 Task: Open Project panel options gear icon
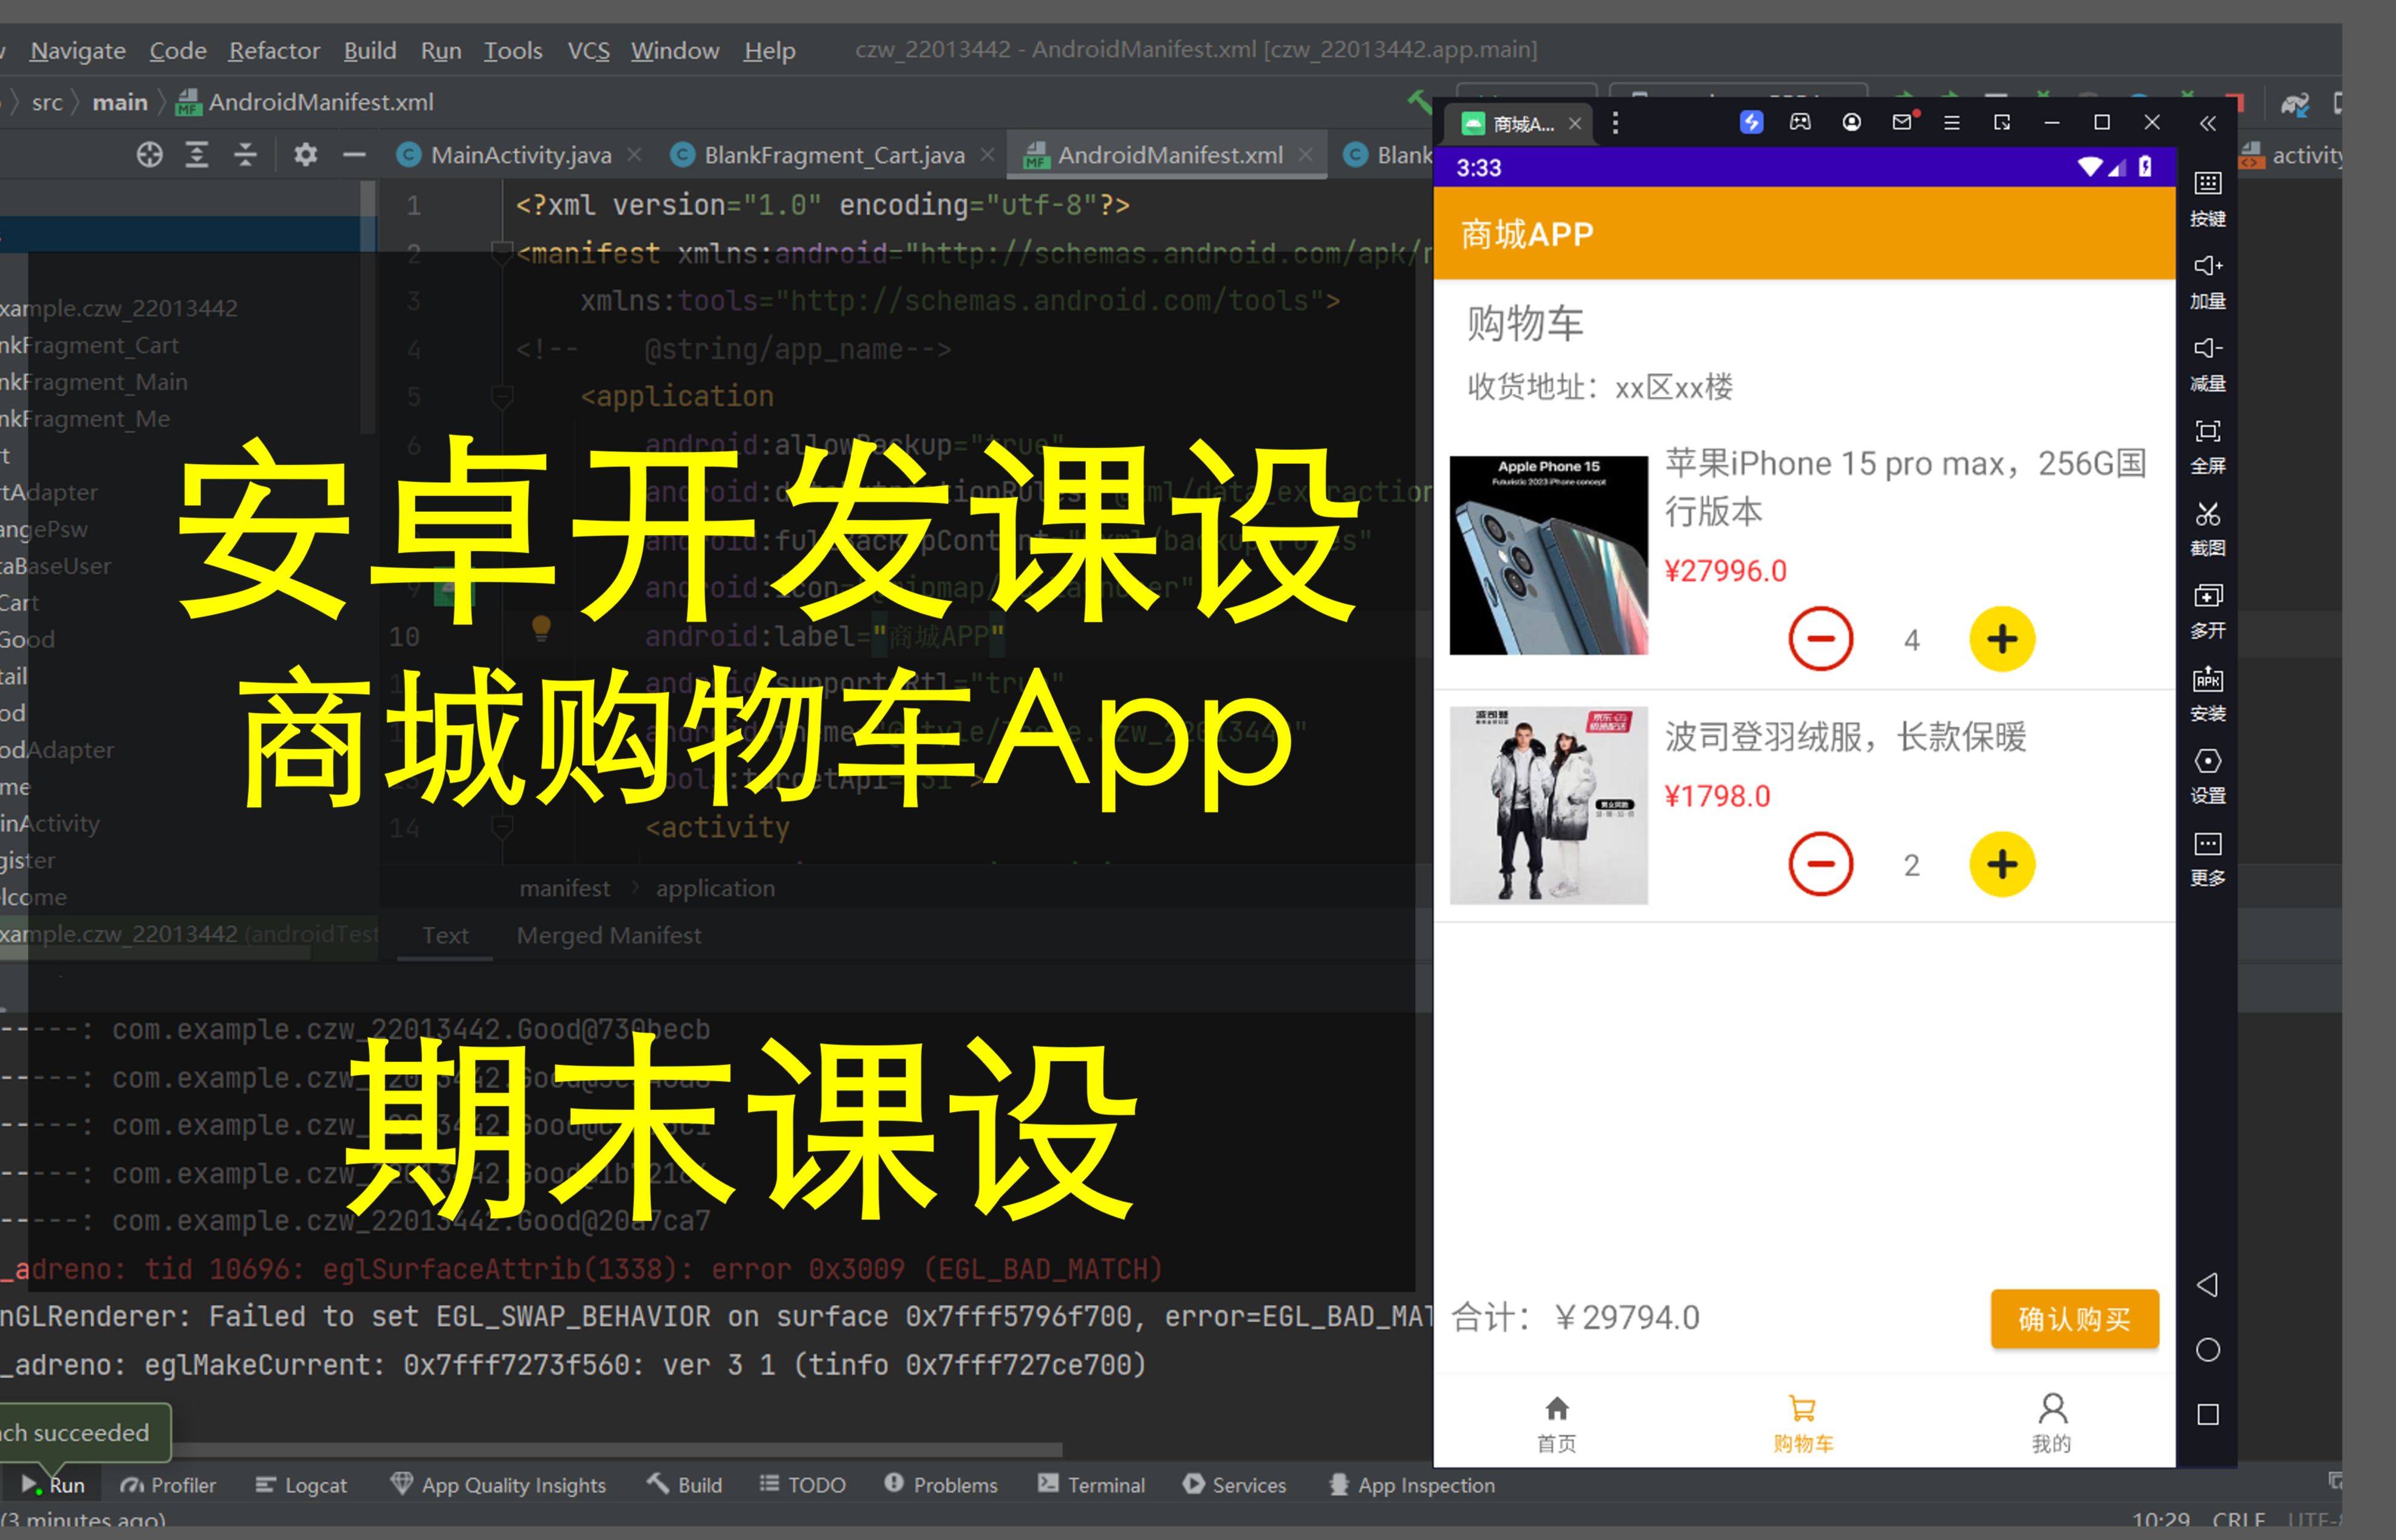pos(305,154)
